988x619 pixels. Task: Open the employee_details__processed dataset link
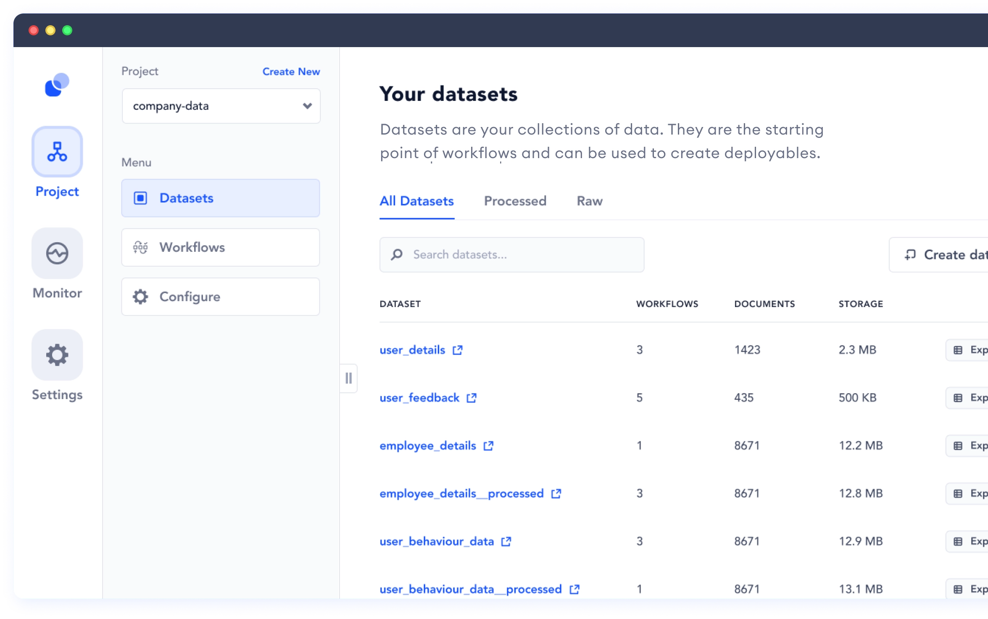[x=461, y=494]
